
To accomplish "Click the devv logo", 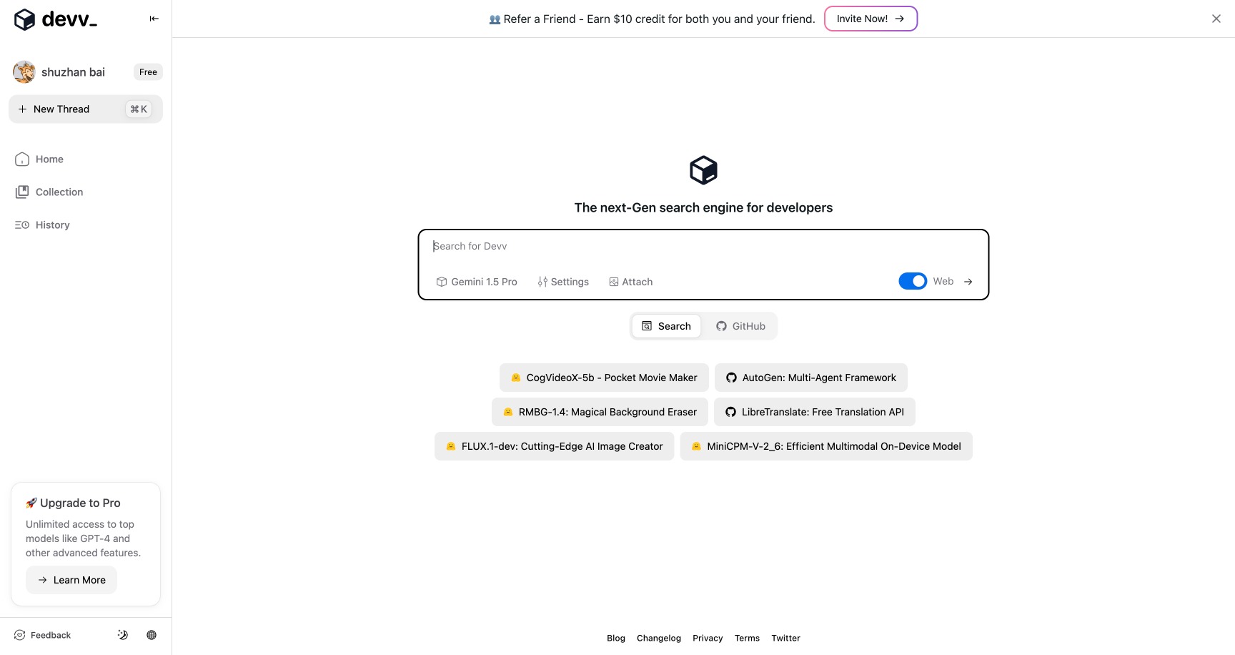I will click(x=55, y=19).
